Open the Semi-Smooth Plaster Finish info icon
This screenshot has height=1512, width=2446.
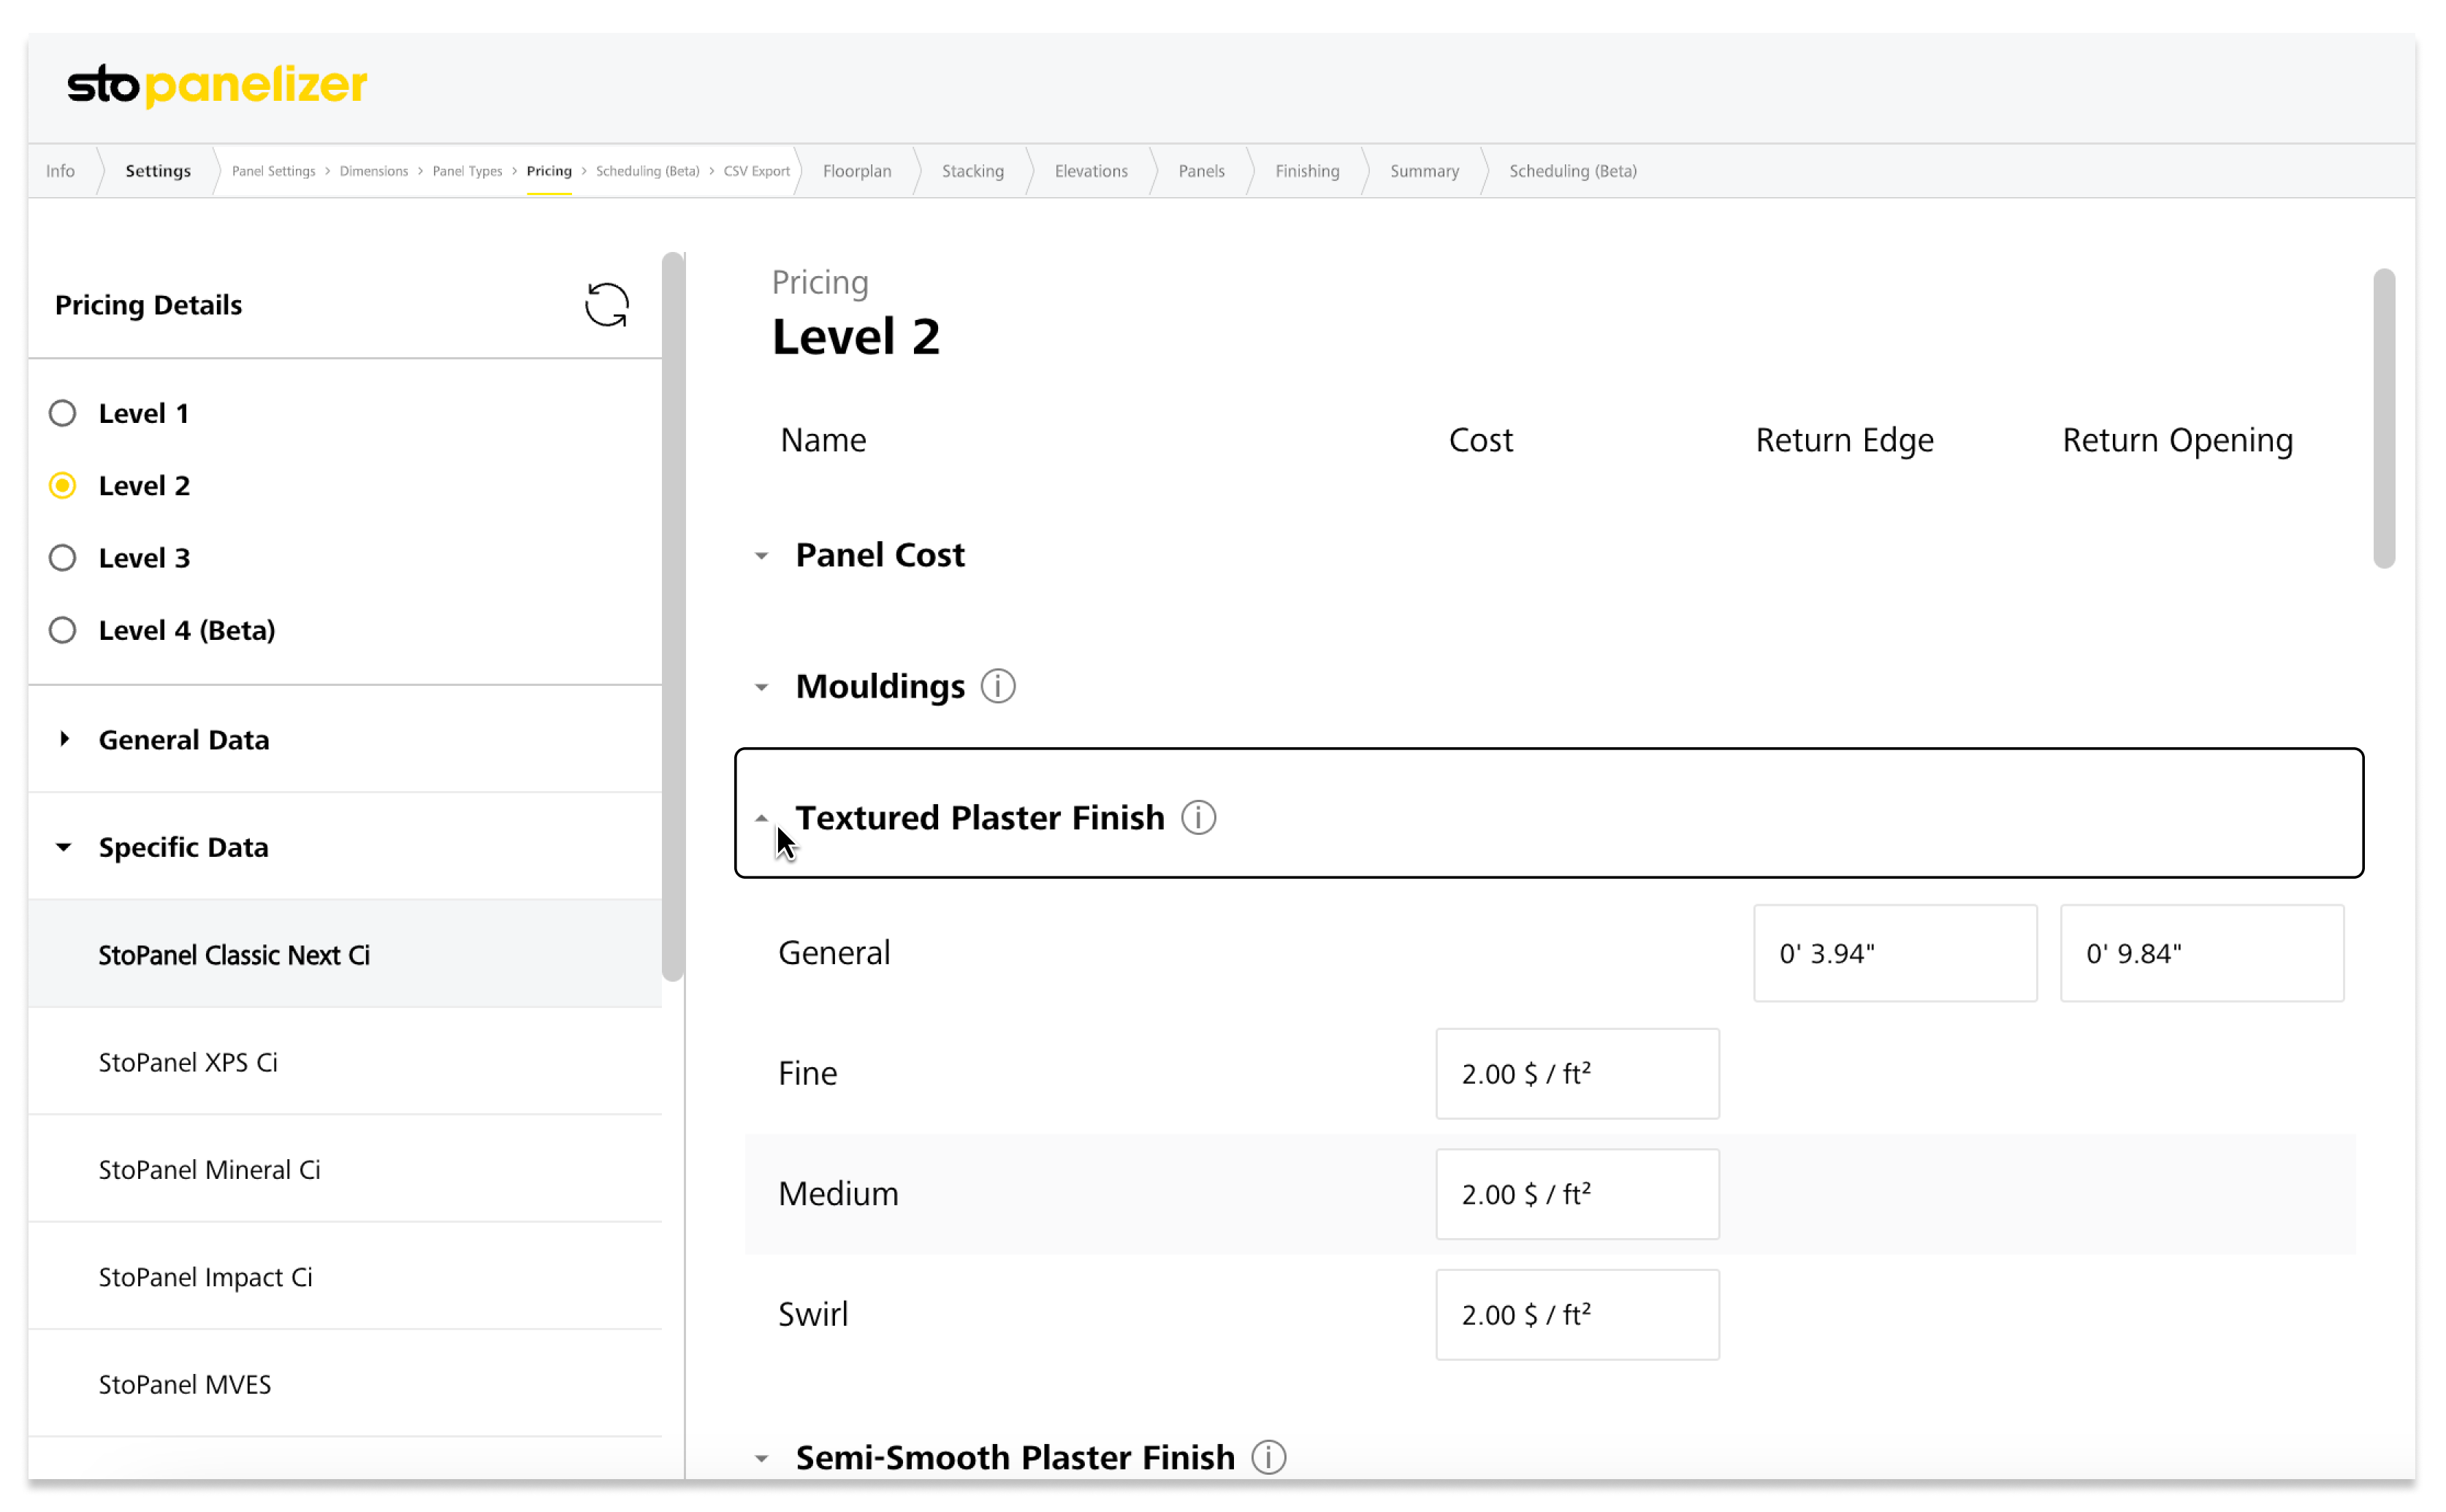[x=1268, y=1457]
